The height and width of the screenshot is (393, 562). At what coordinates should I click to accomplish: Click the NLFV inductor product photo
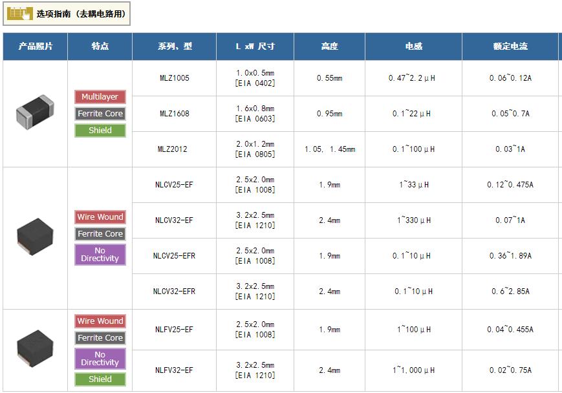coord(35,348)
